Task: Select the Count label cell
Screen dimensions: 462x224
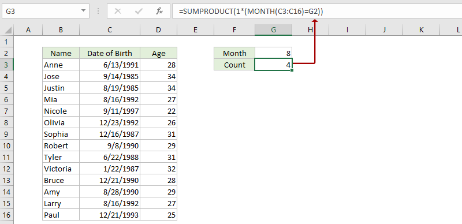Action: [x=234, y=65]
